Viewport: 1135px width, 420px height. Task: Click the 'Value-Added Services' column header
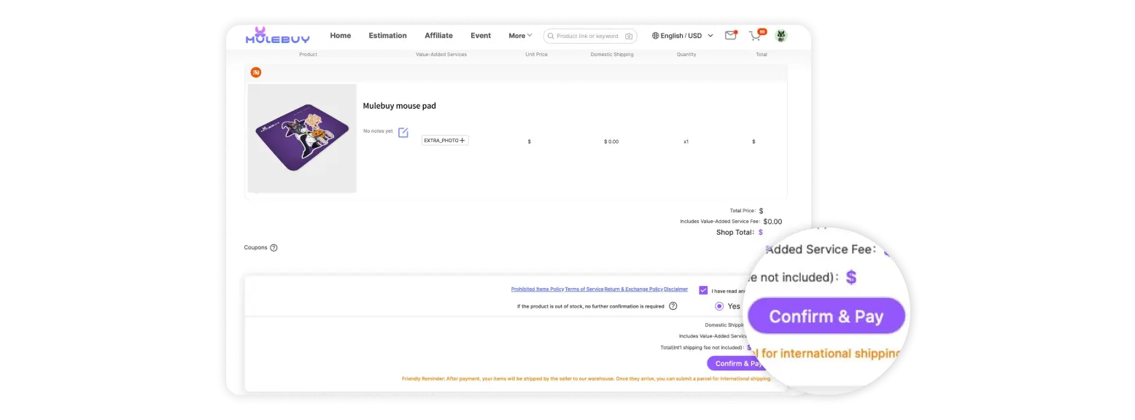[441, 55]
